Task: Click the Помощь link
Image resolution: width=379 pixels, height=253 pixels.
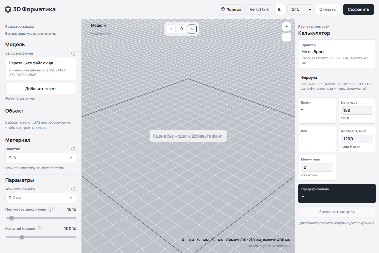Action: coord(231,9)
